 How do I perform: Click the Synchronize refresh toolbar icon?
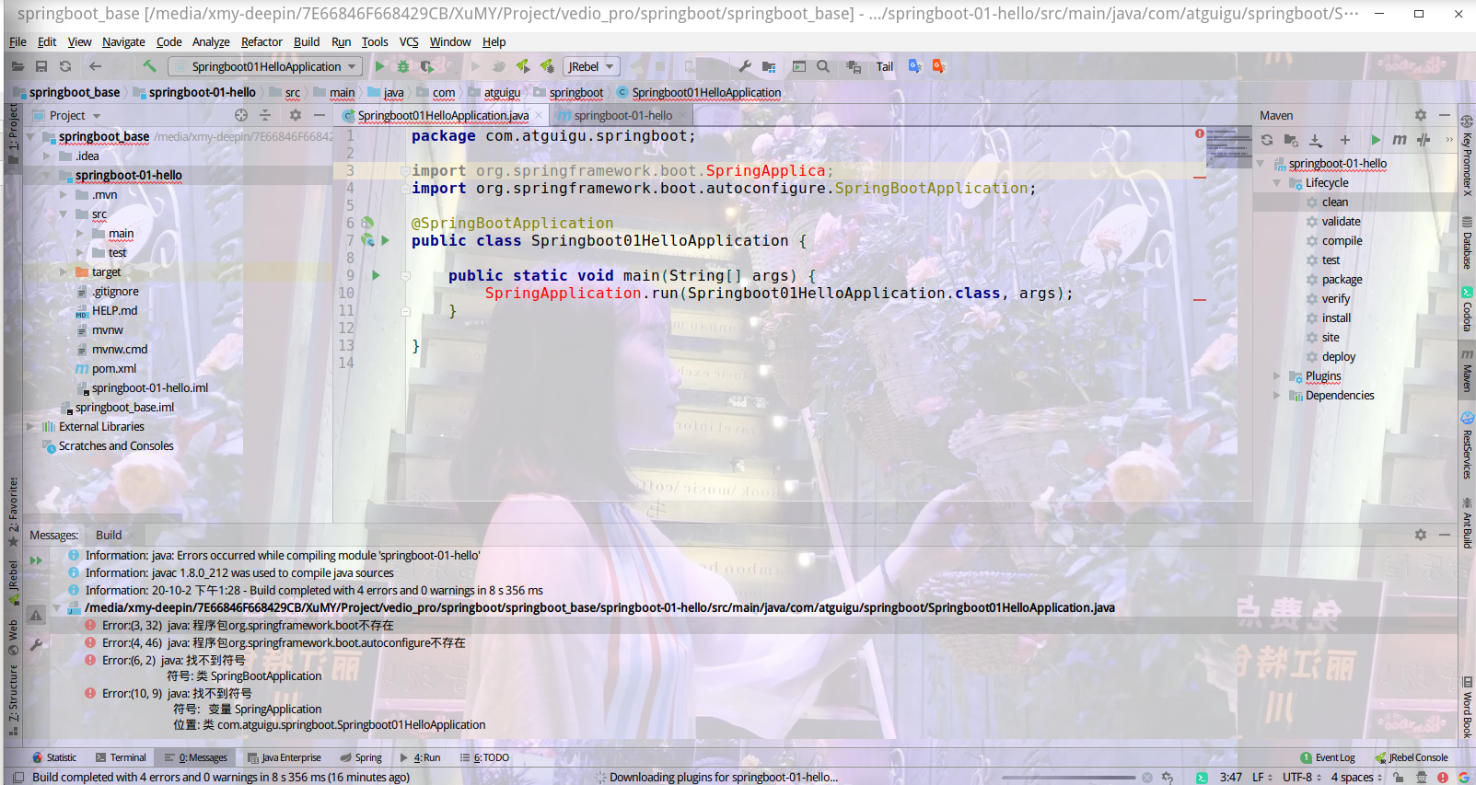tap(65, 66)
